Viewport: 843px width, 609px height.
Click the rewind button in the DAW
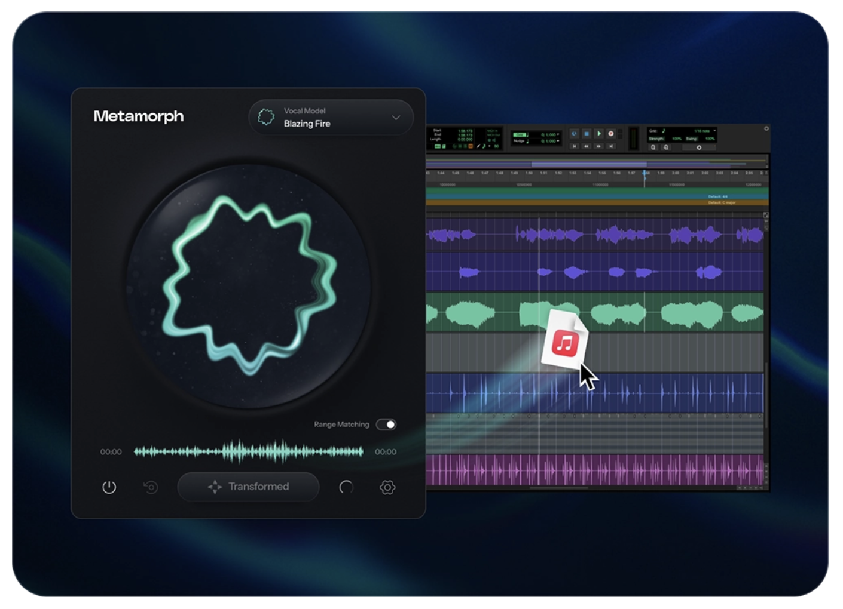point(587,146)
